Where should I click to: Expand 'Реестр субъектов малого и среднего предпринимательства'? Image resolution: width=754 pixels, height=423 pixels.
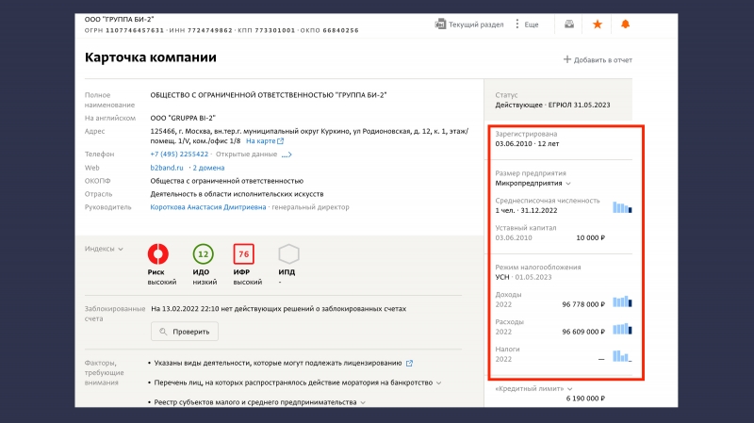point(363,402)
